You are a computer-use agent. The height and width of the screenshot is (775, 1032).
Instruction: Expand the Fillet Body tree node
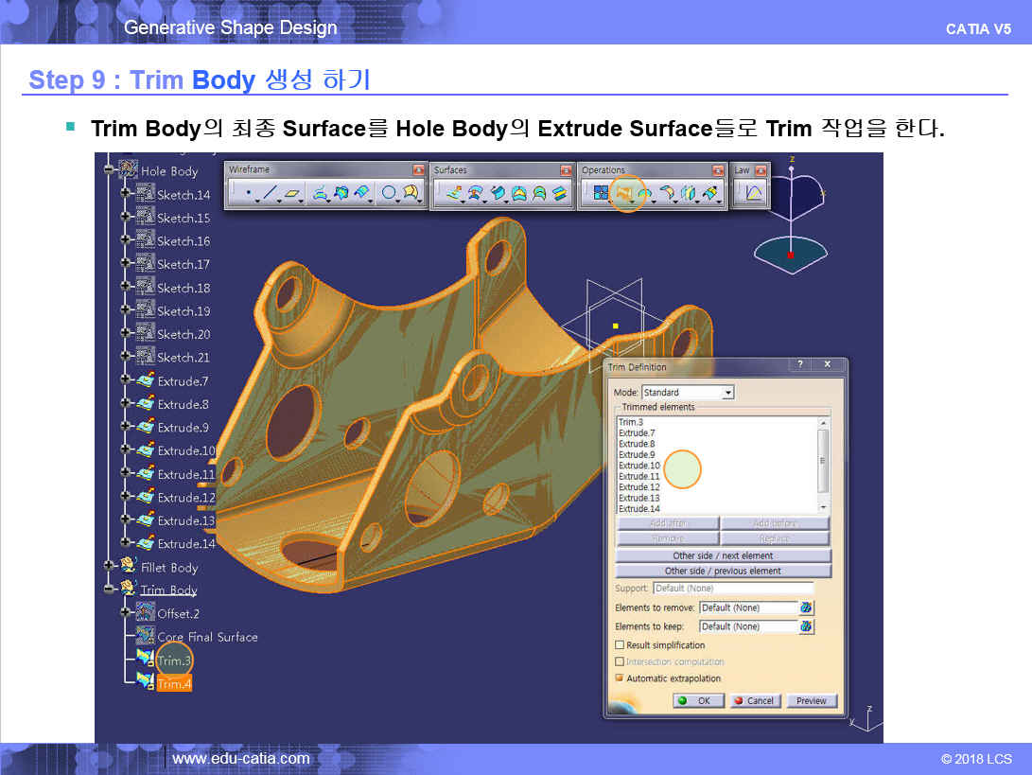110,567
